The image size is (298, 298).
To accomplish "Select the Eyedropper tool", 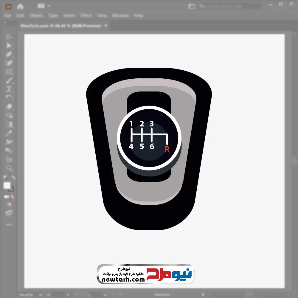I will 9,133.
